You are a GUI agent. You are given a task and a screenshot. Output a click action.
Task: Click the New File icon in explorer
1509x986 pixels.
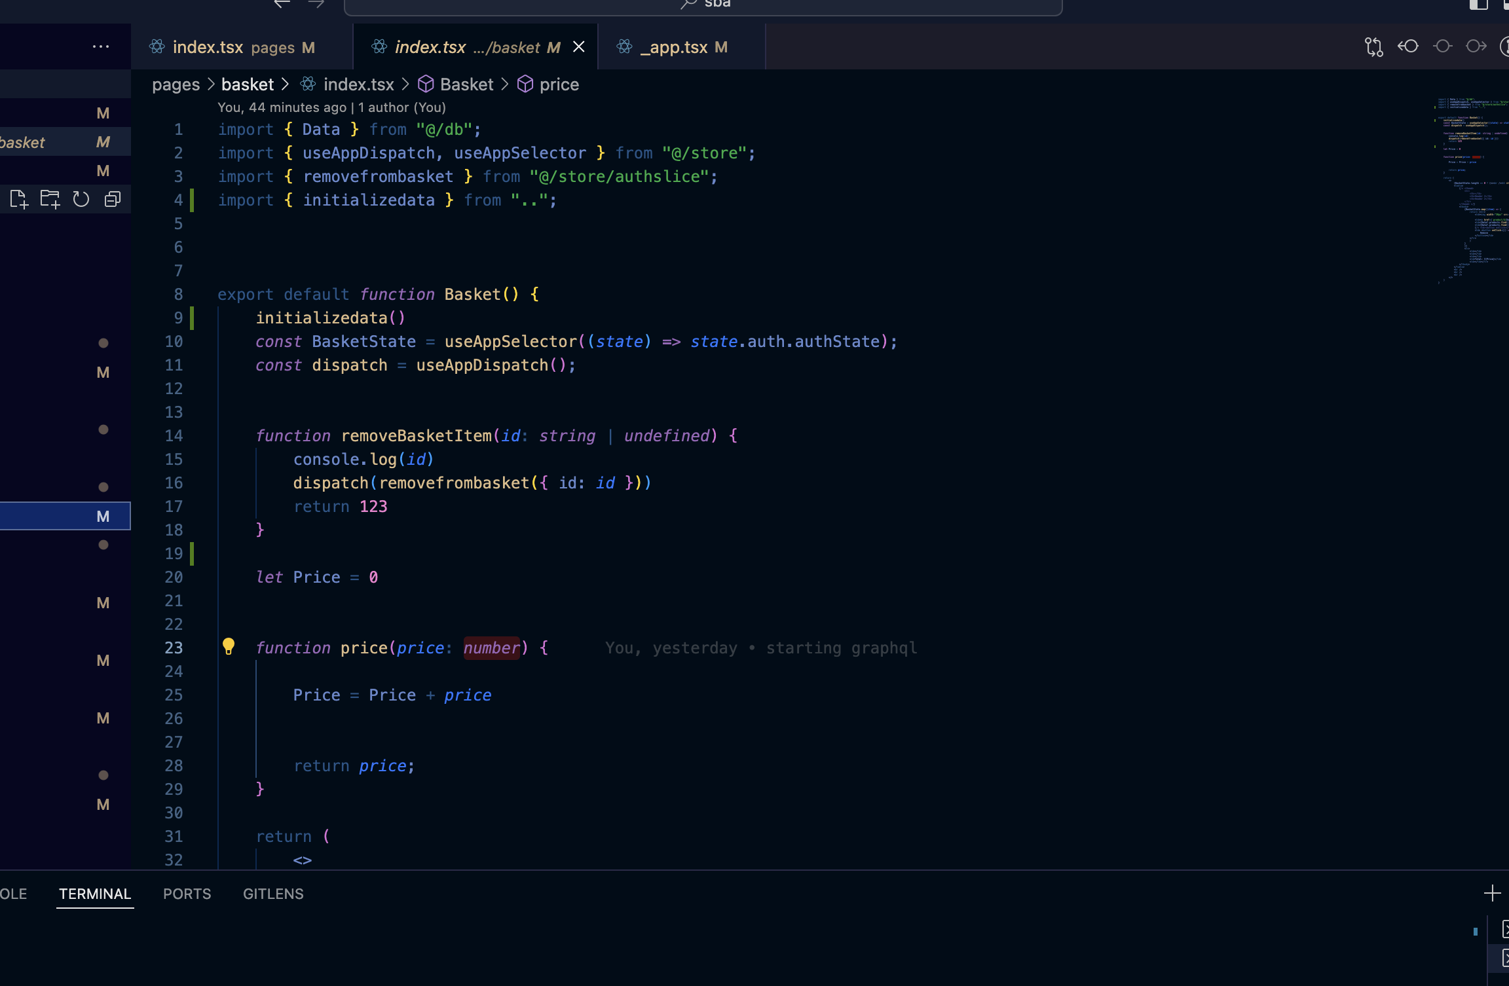pos(18,199)
